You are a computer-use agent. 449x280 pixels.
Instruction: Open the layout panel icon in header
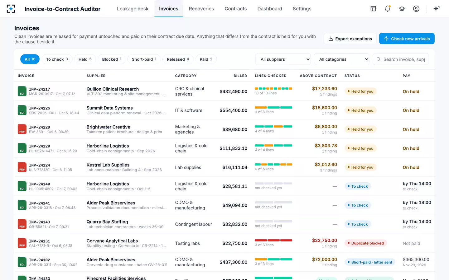(x=373, y=9)
